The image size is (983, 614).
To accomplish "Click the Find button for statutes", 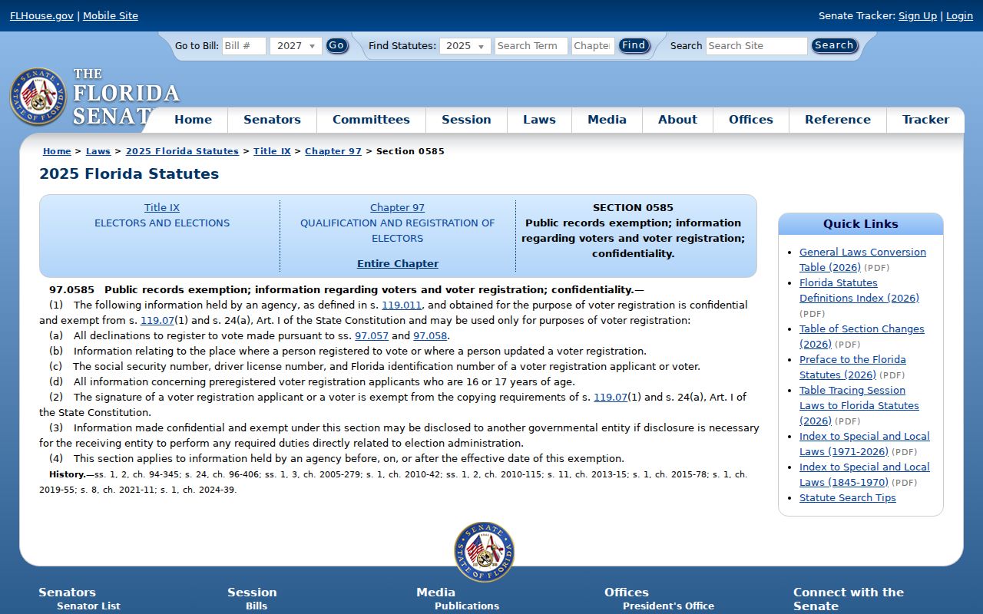I will pos(634,46).
